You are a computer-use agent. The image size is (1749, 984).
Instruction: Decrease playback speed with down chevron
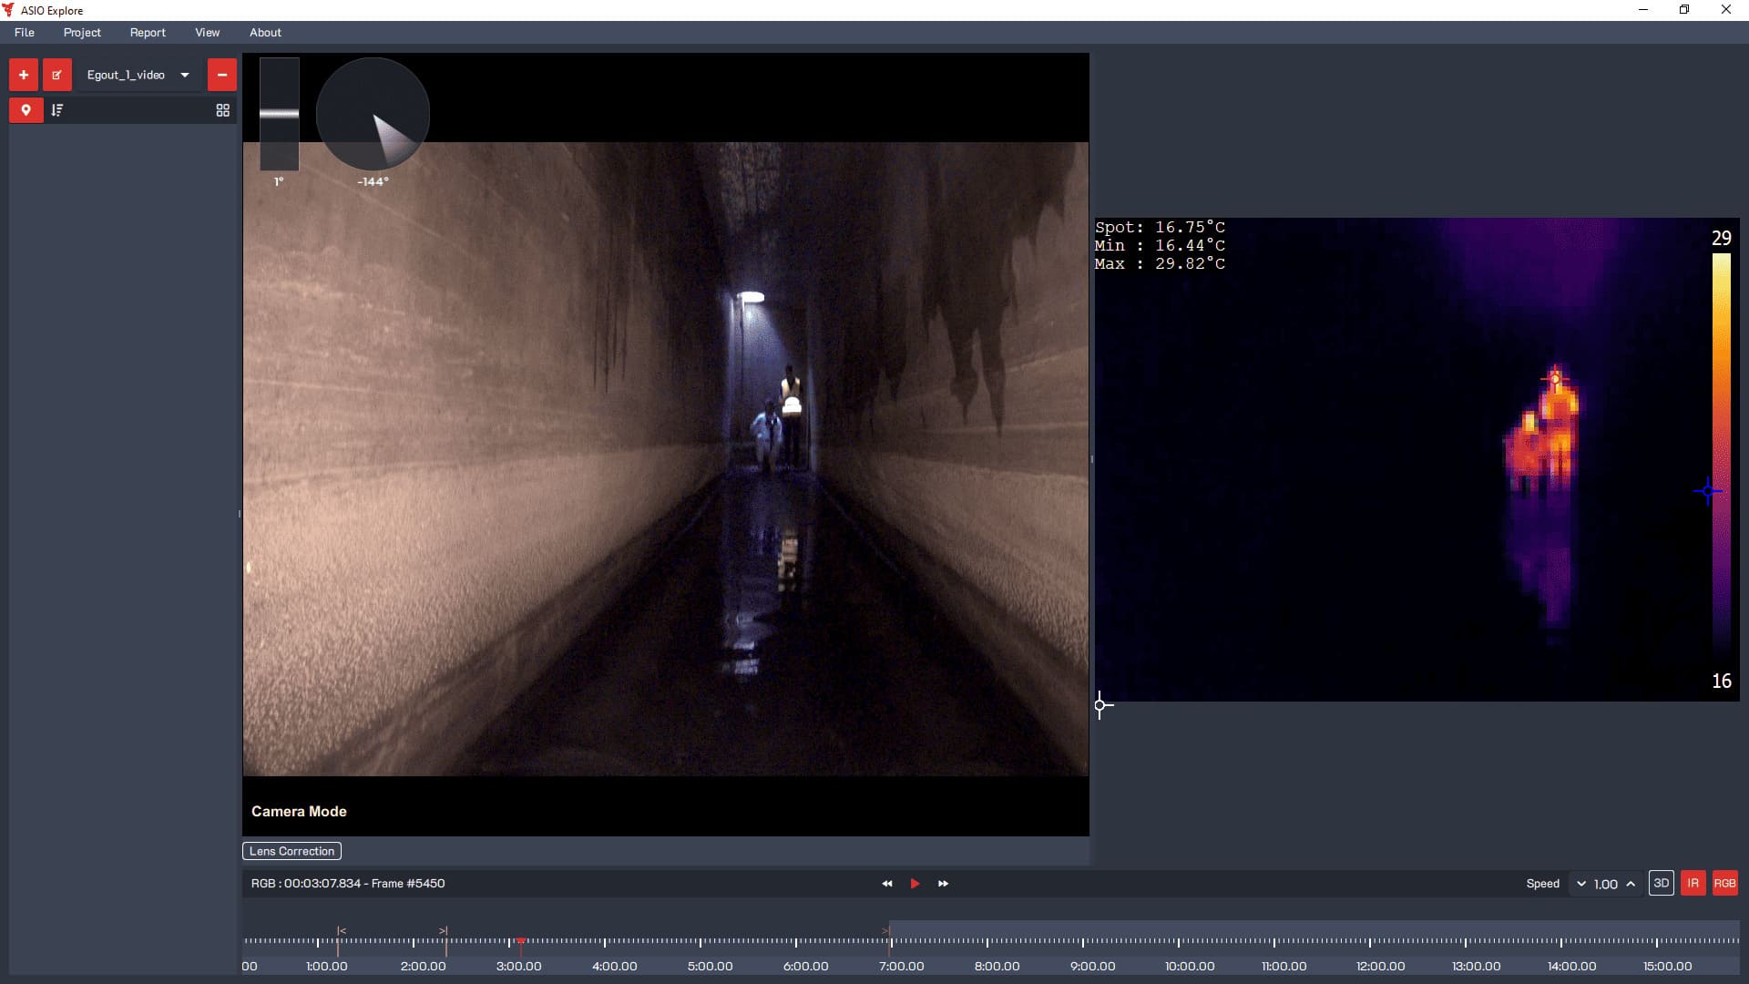(1581, 884)
